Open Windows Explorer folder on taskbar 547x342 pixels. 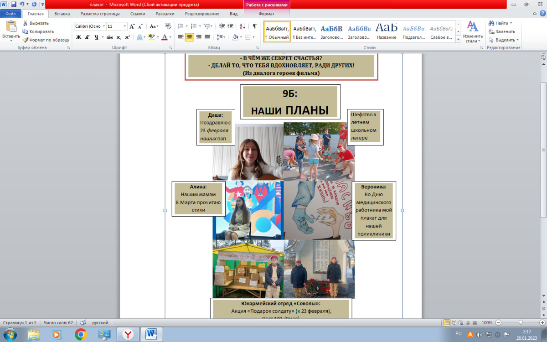tap(34, 334)
